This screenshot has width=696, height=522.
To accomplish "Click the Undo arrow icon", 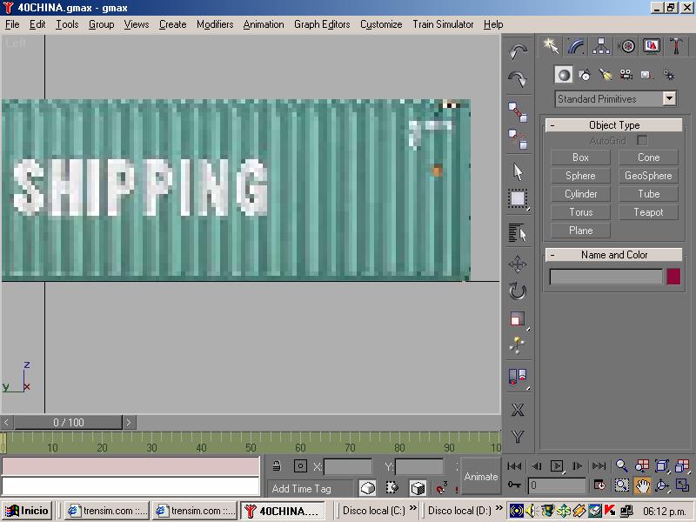I will 518,51.
